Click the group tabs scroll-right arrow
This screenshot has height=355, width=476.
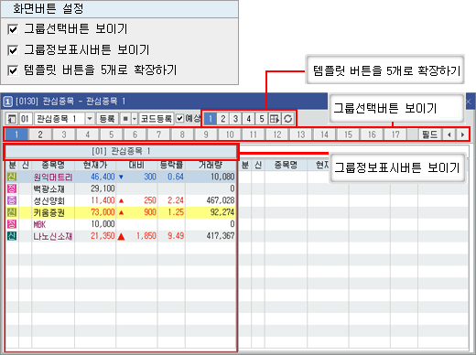pyautogui.click(x=462, y=134)
